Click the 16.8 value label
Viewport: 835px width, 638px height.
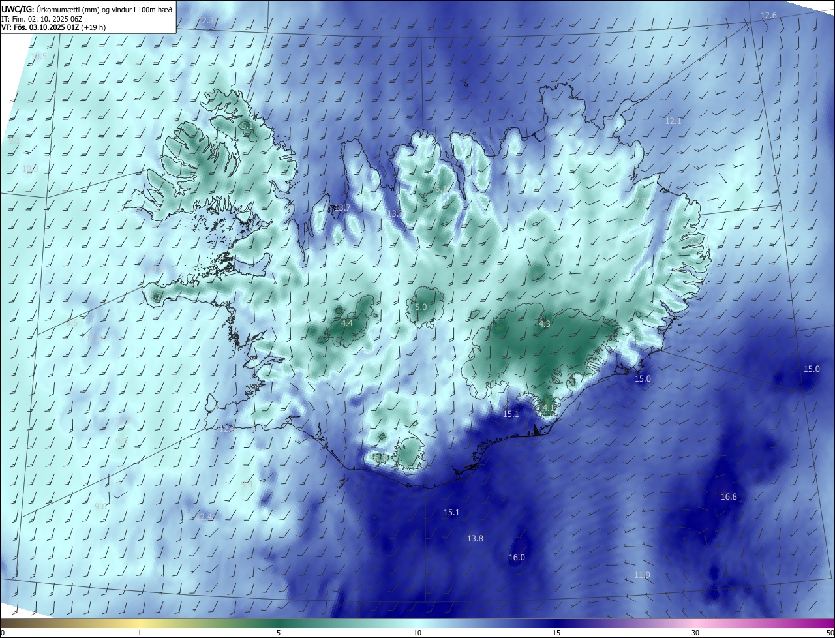(729, 497)
